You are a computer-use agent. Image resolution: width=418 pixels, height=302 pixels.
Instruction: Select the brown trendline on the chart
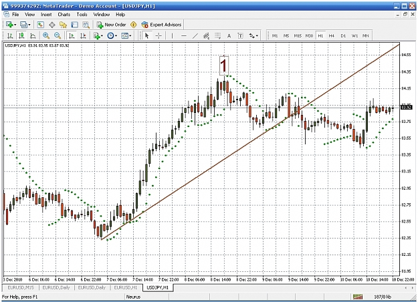(x=250, y=142)
